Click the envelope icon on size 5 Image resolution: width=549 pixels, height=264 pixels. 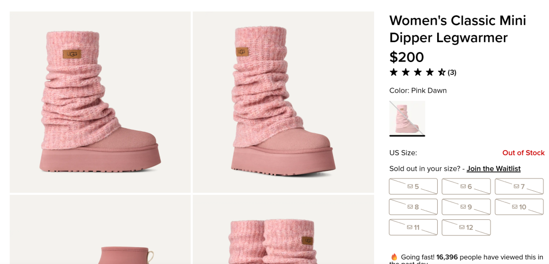pos(410,187)
